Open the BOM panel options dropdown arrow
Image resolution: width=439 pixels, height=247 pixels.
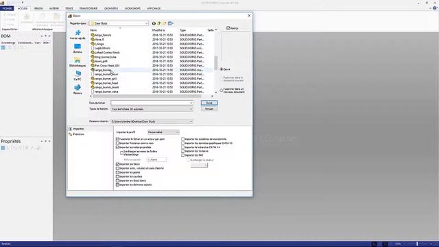click(42, 36)
